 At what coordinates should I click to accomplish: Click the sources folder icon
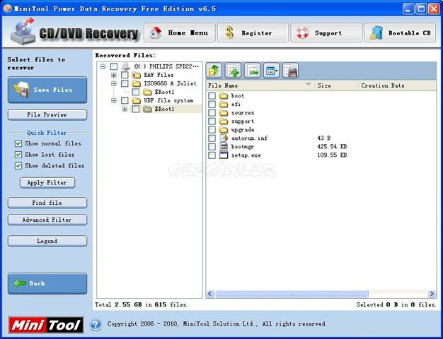click(x=224, y=113)
